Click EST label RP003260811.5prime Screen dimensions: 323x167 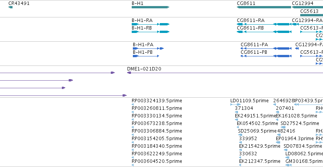pyautogui.click(x=157, y=108)
